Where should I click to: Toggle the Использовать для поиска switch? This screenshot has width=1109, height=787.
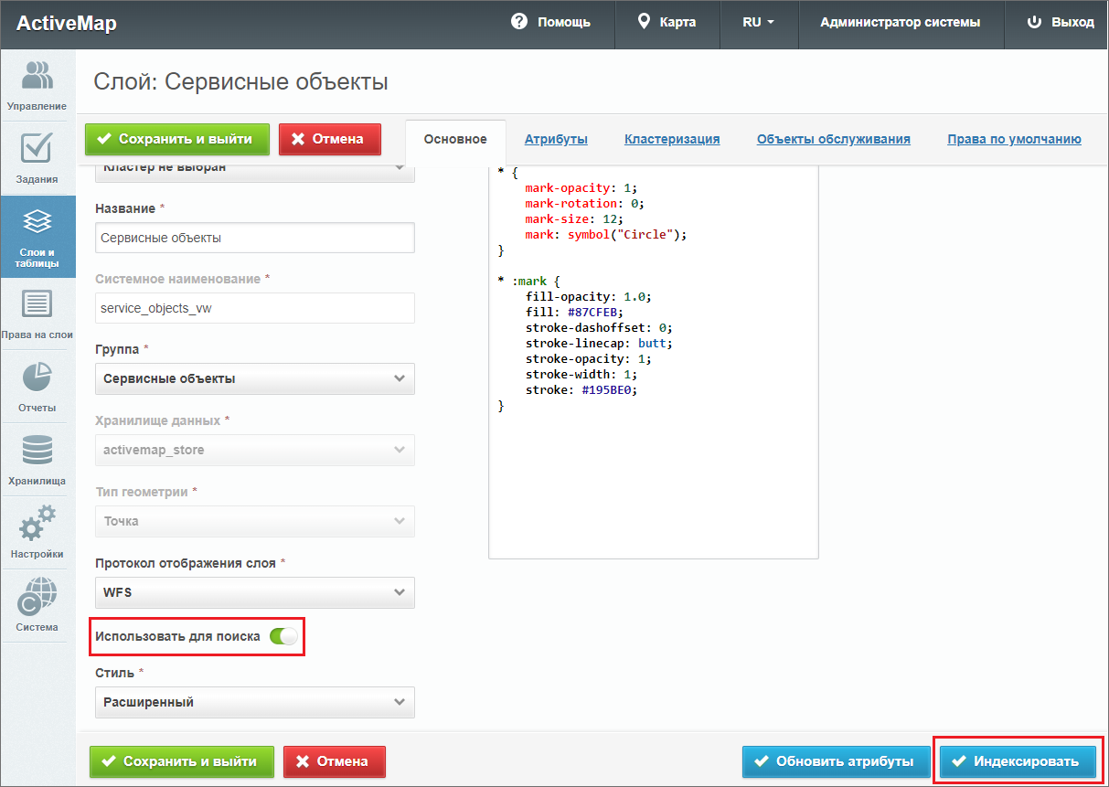point(283,636)
